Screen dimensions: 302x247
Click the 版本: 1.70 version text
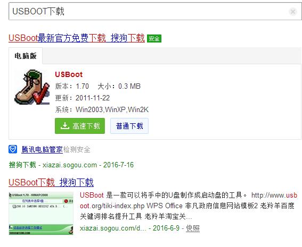[72, 86]
